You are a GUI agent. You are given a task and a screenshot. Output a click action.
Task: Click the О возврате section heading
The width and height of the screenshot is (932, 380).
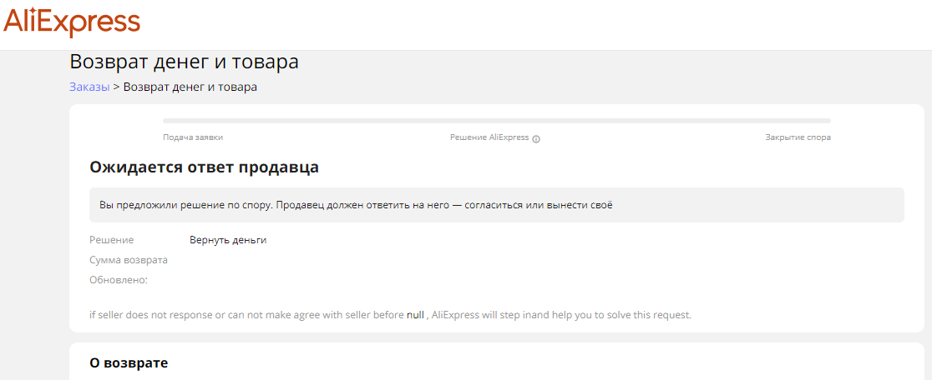(x=129, y=363)
